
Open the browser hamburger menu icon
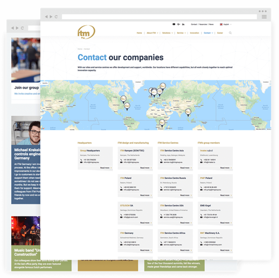pyautogui.click(x=264, y=17)
